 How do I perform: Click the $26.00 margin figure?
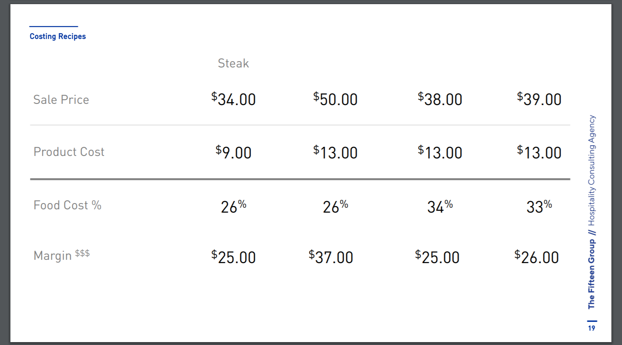coord(536,257)
